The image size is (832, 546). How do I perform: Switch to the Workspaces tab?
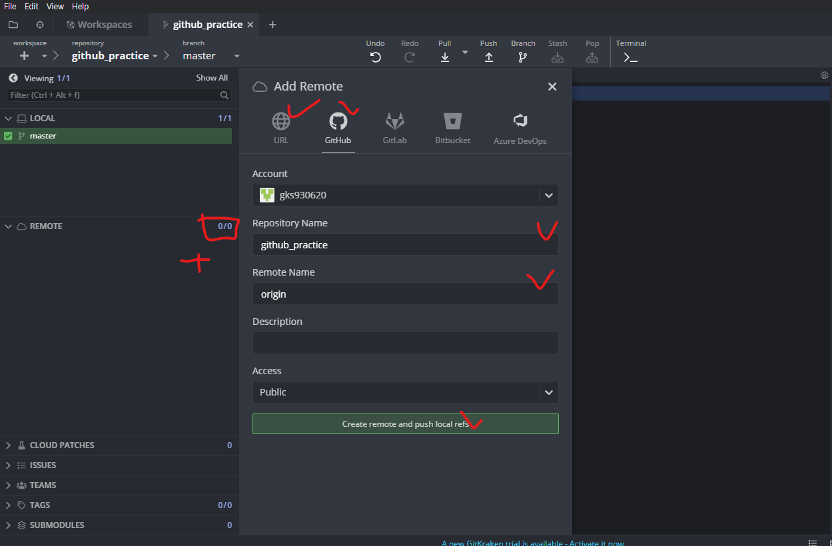pyautogui.click(x=99, y=25)
